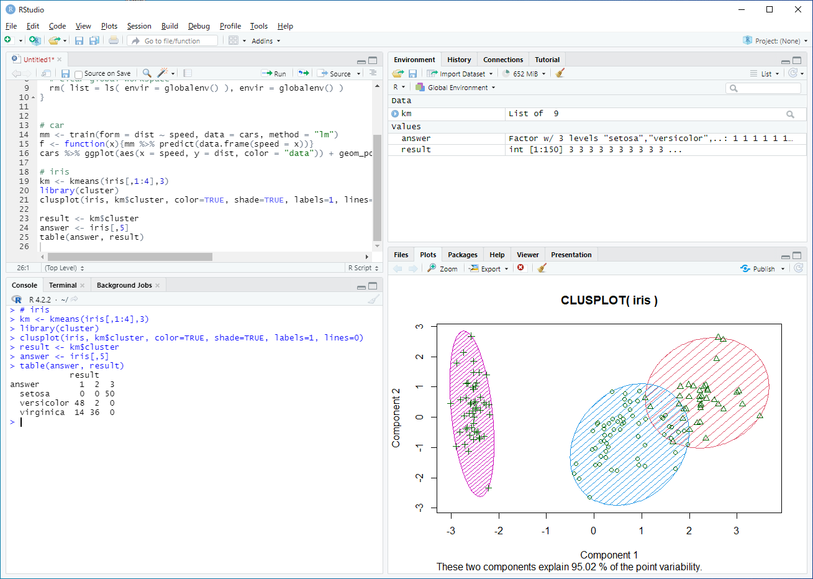Click the find/replace magnifier icon in editor

tap(147, 73)
